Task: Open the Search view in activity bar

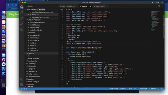Action: click(22, 12)
